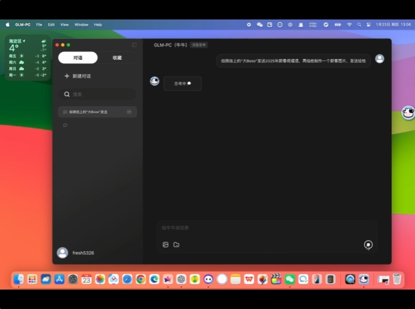Click the date and time in the menu bar

pos(393,24)
